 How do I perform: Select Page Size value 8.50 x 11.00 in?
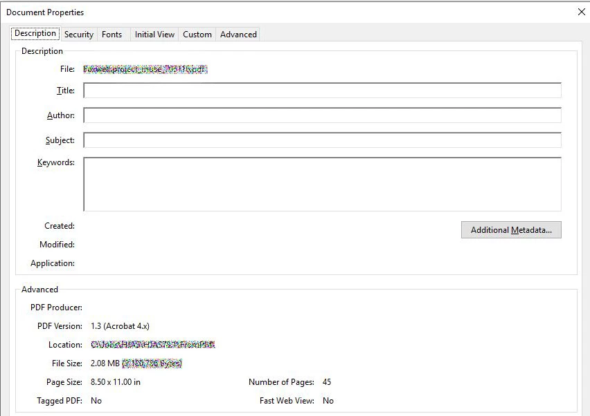[x=116, y=382]
